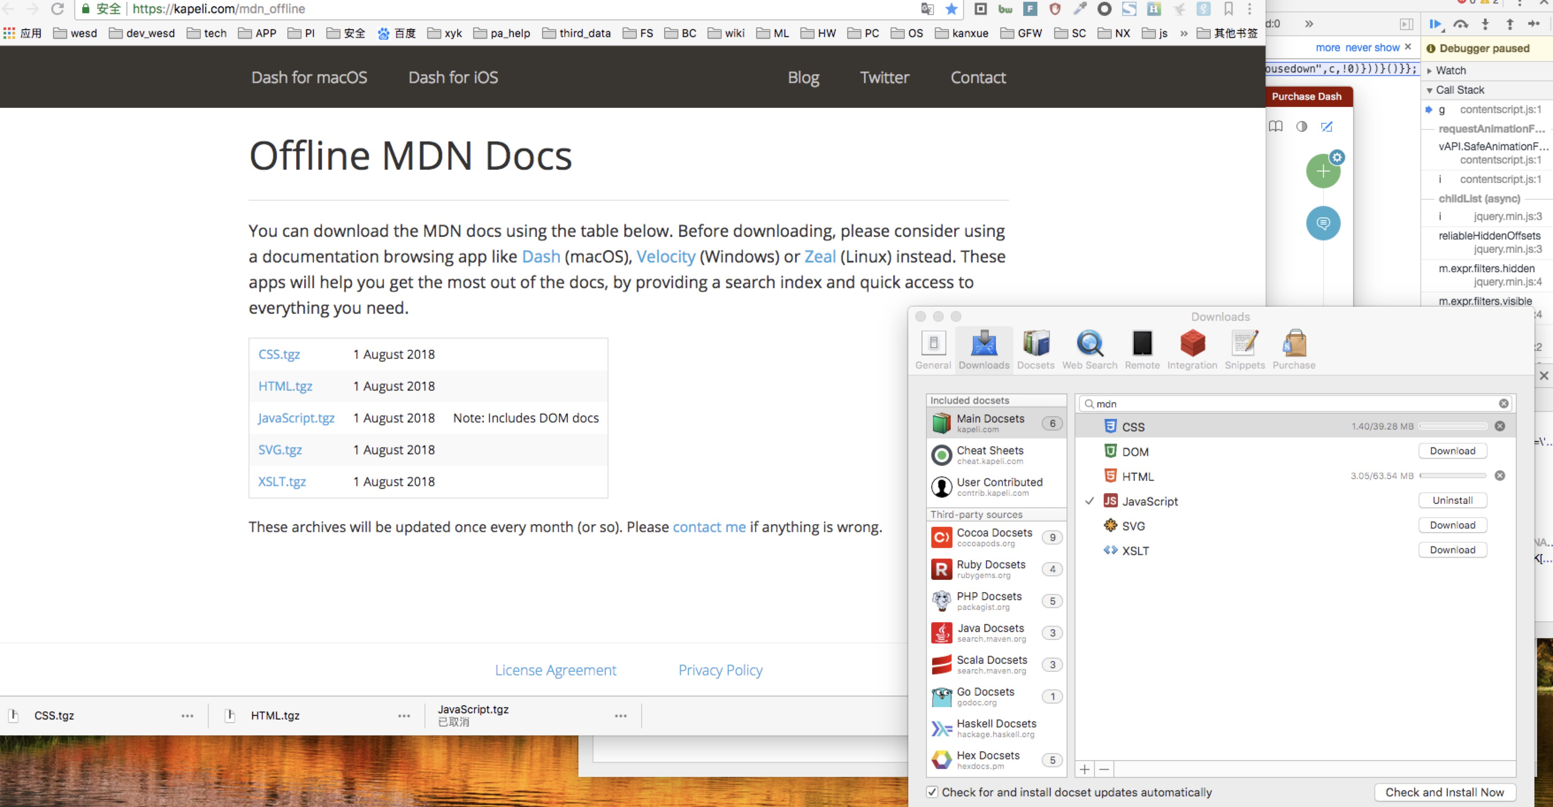Remove docset source with minus button
This screenshot has height=807, width=1553.
click(1104, 769)
